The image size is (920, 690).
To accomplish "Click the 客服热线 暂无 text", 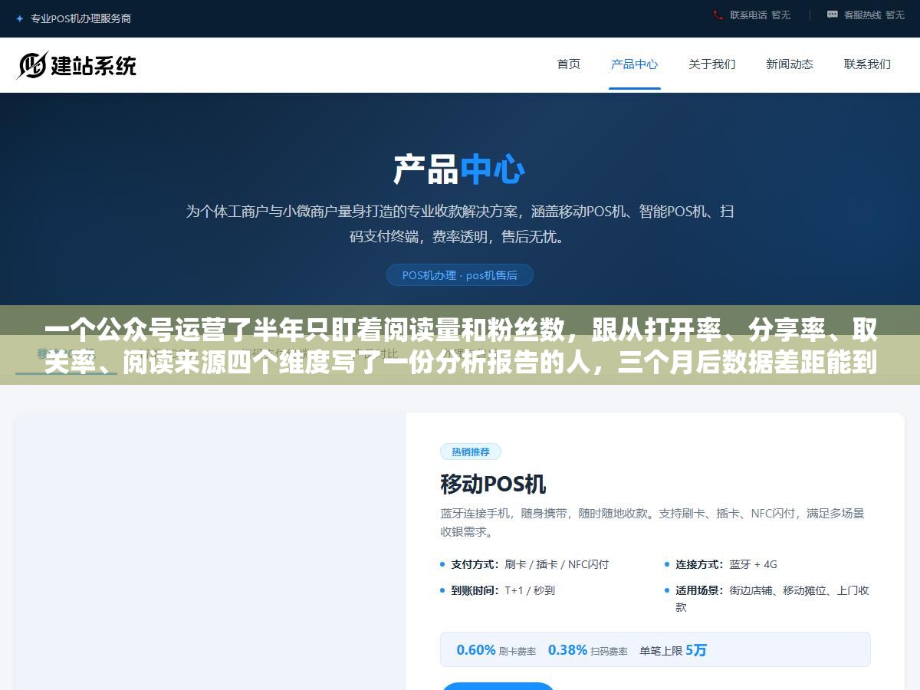I will coord(874,15).
